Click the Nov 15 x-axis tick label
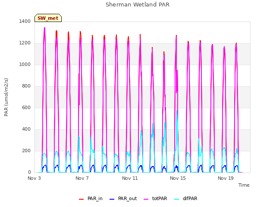 (x=178, y=178)
